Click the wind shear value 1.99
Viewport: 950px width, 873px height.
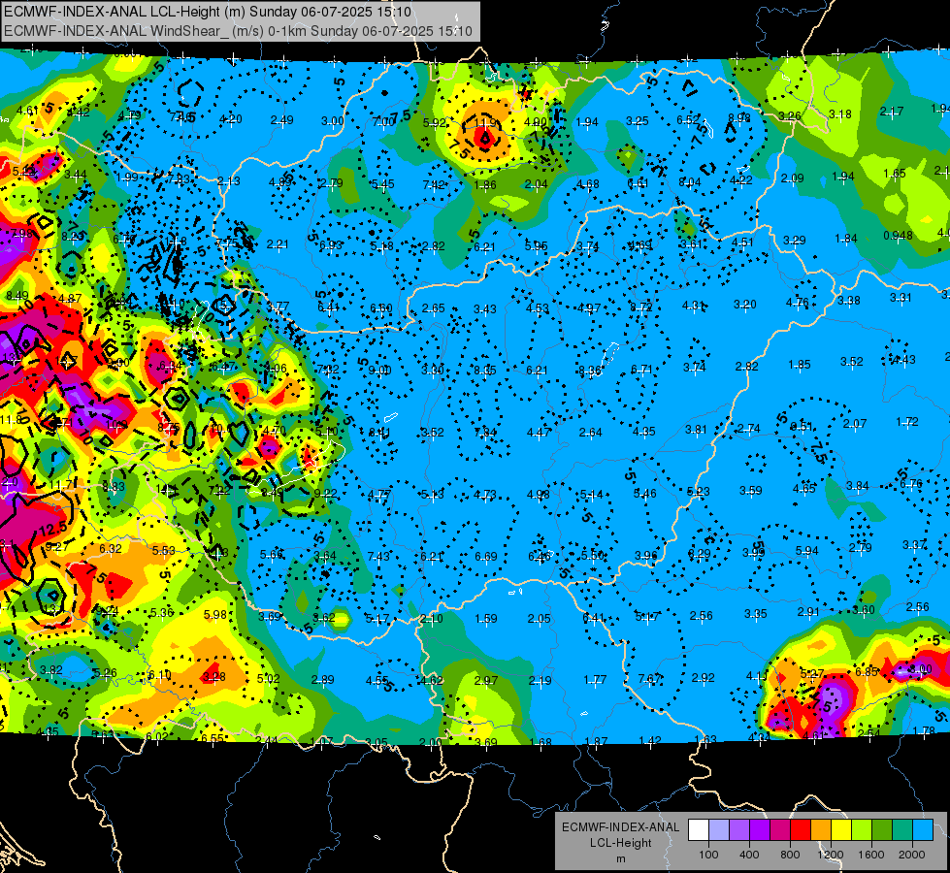click(127, 178)
